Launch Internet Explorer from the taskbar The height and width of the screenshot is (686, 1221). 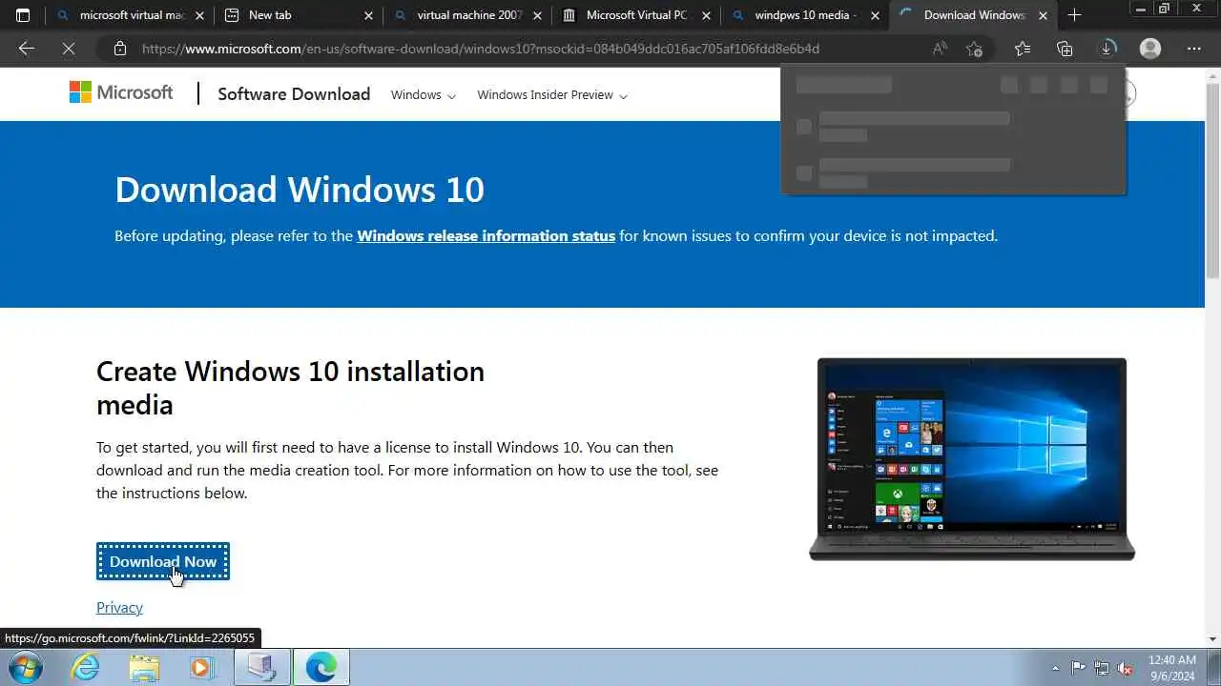(86, 667)
